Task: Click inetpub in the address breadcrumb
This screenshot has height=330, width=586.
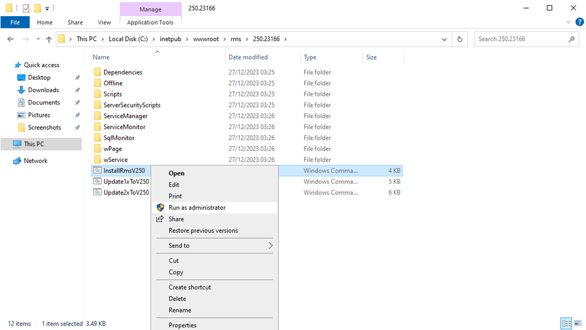Action: 170,39
